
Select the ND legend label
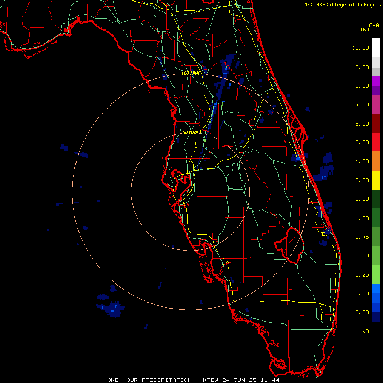[x=366, y=332]
